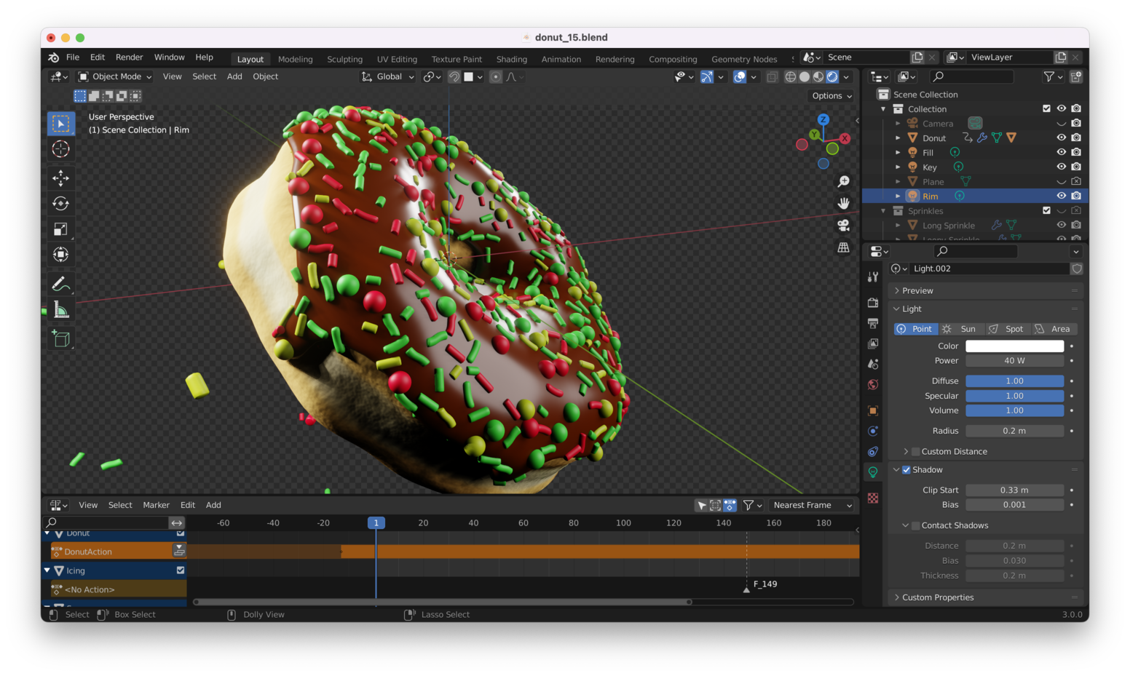Click the F_149 timeline marker
The image size is (1130, 676).
(746, 588)
